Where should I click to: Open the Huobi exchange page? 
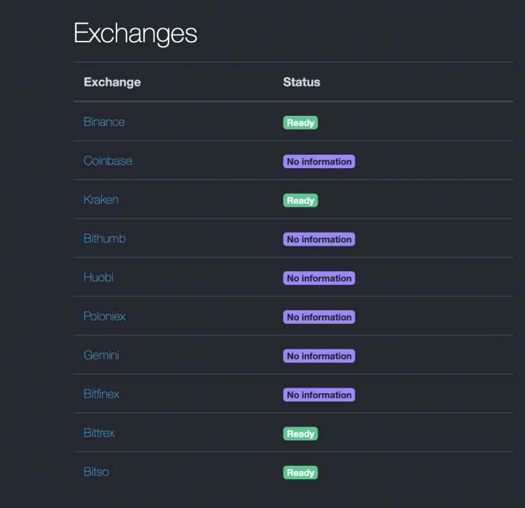(x=98, y=278)
